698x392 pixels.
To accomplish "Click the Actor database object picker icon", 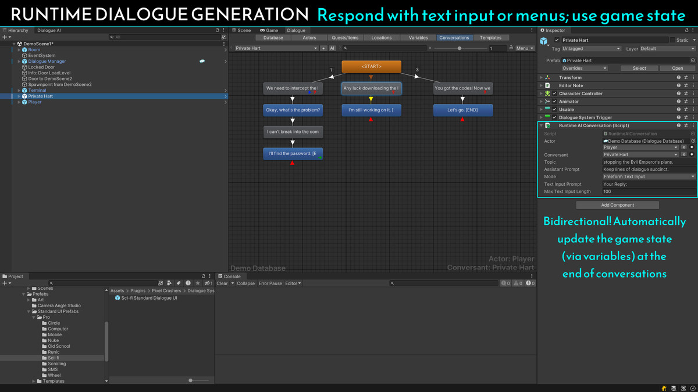I will point(693,141).
